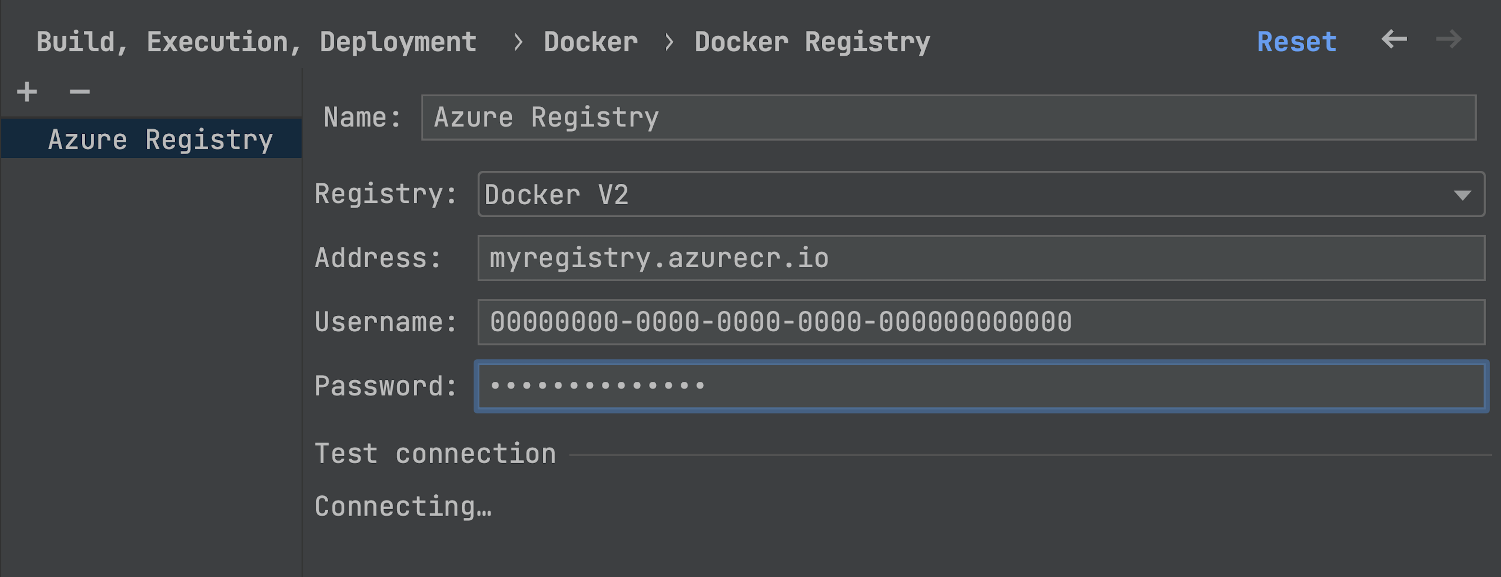Open Build, Execution, Deployment breadcrumb
Screen dimensions: 1501x577
[x=256, y=42]
